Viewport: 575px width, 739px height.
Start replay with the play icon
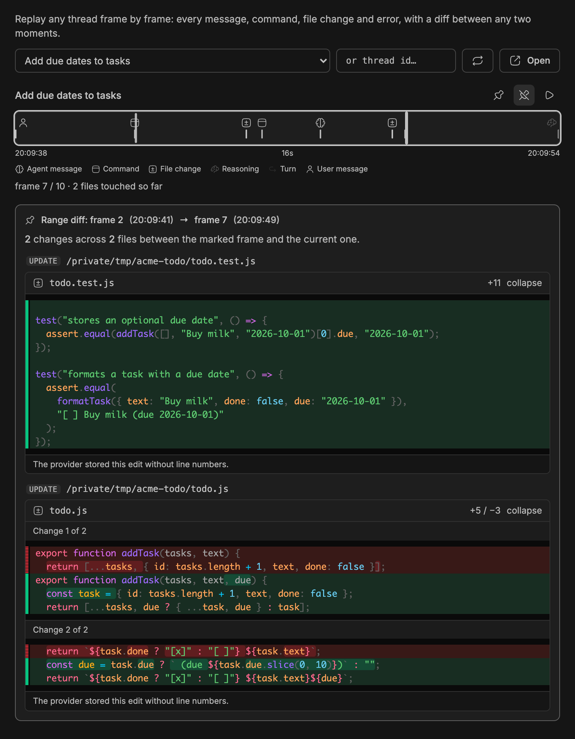tap(550, 95)
